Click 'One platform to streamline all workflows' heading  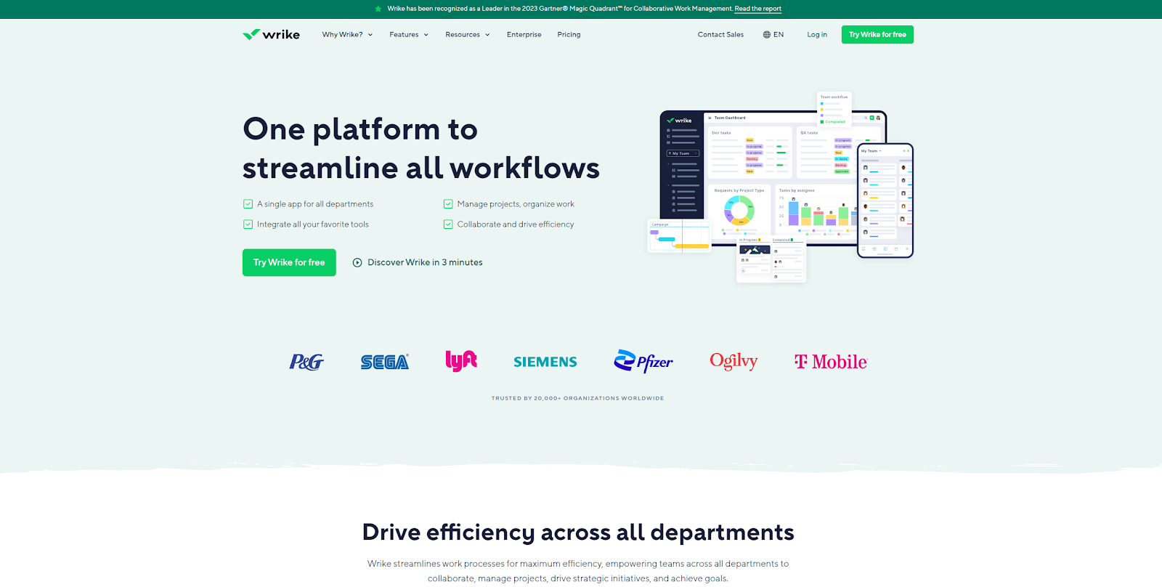pos(421,148)
